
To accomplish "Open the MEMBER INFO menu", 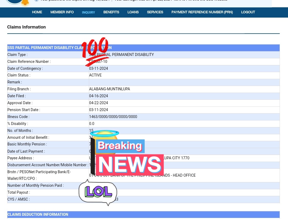I will 62,12.
